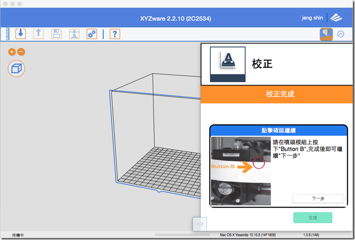Click the 校正 calibration icon
The image size is (355, 240).
[228, 64]
